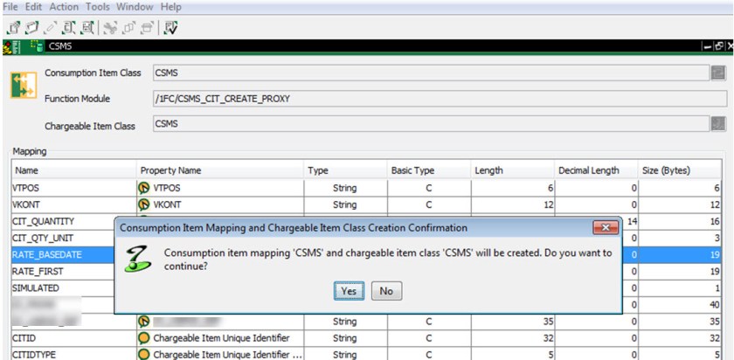Click No to cancel the creation

coord(385,292)
